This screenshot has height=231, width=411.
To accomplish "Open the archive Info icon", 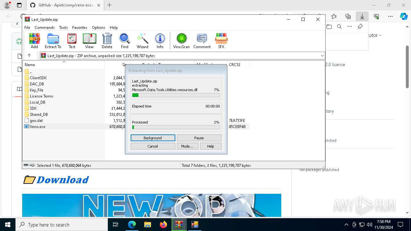I will (160, 41).
